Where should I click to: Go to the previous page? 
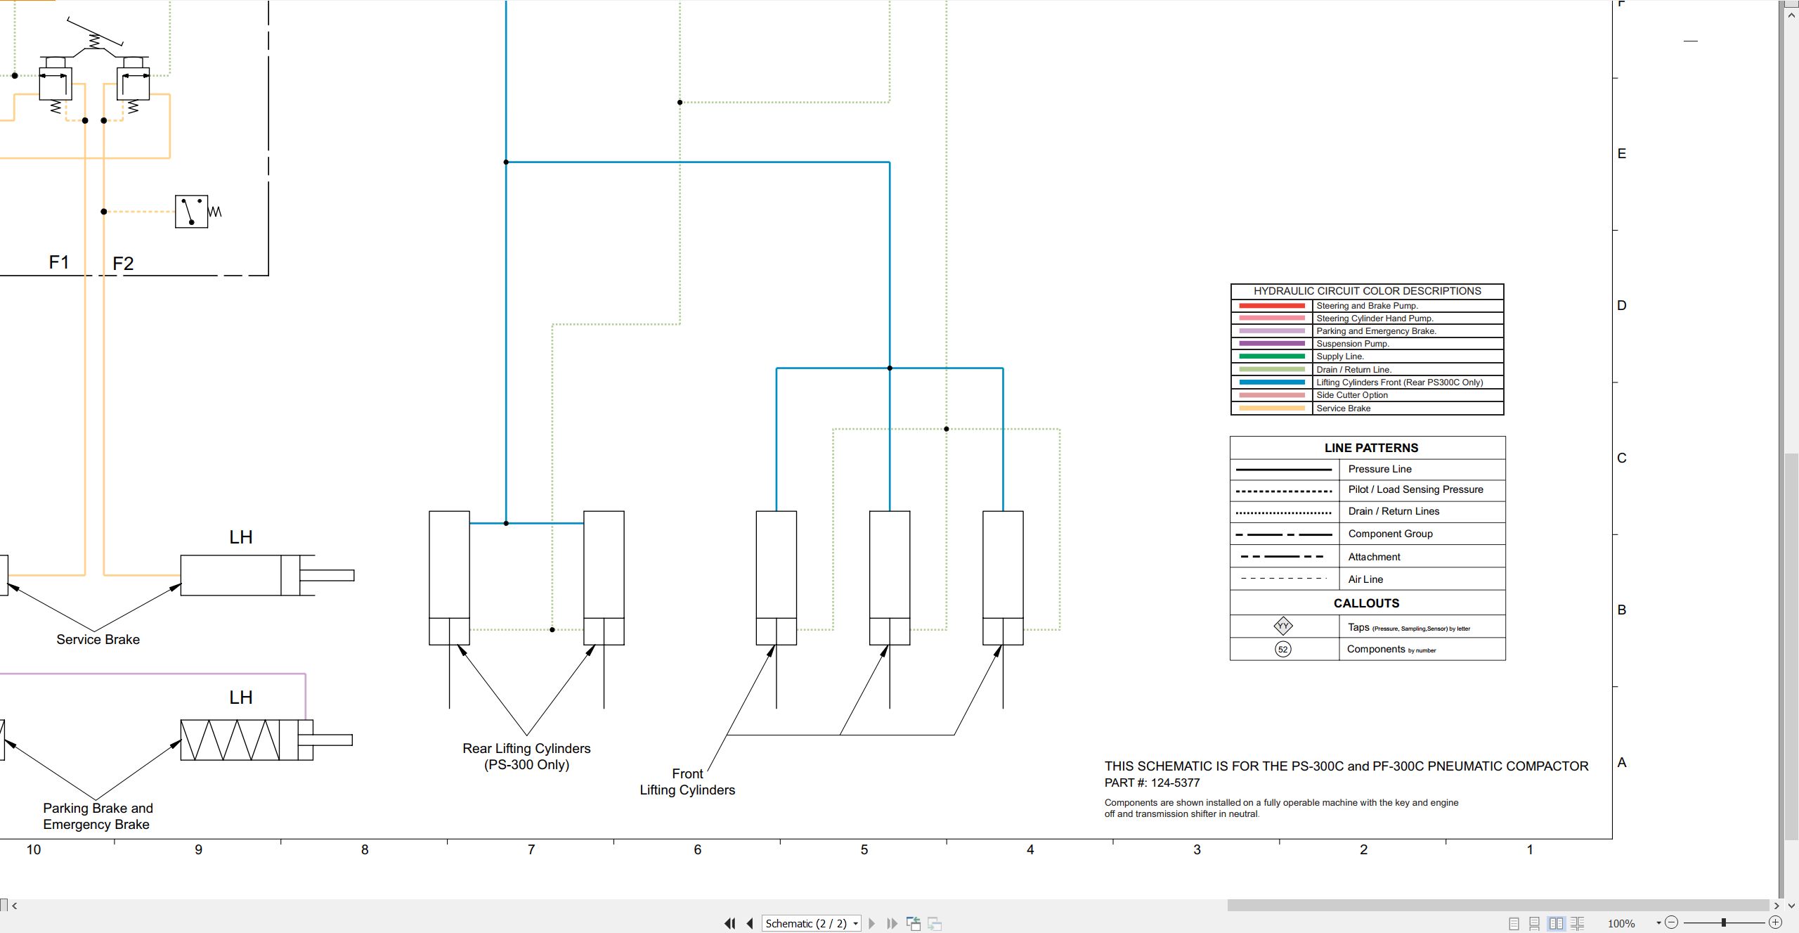[750, 923]
